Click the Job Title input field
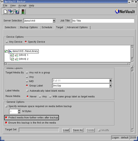This screenshot has width=138, height=141. pyautogui.click(x=103, y=21)
